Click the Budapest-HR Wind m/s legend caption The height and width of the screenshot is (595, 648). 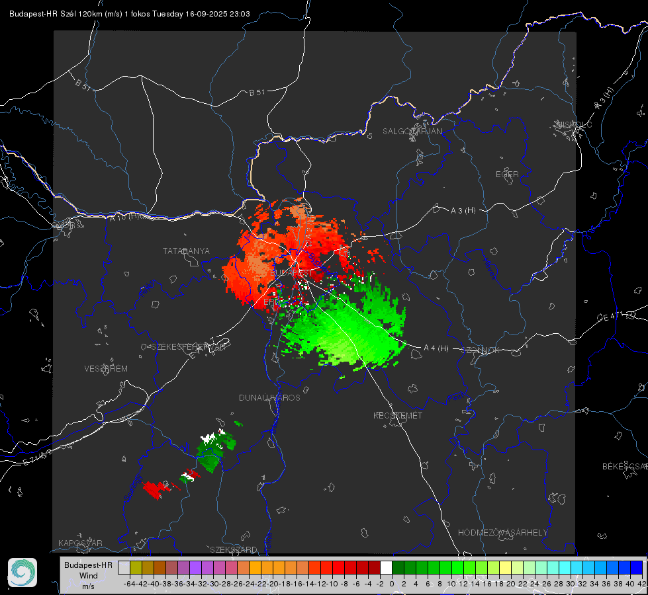[88, 575]
